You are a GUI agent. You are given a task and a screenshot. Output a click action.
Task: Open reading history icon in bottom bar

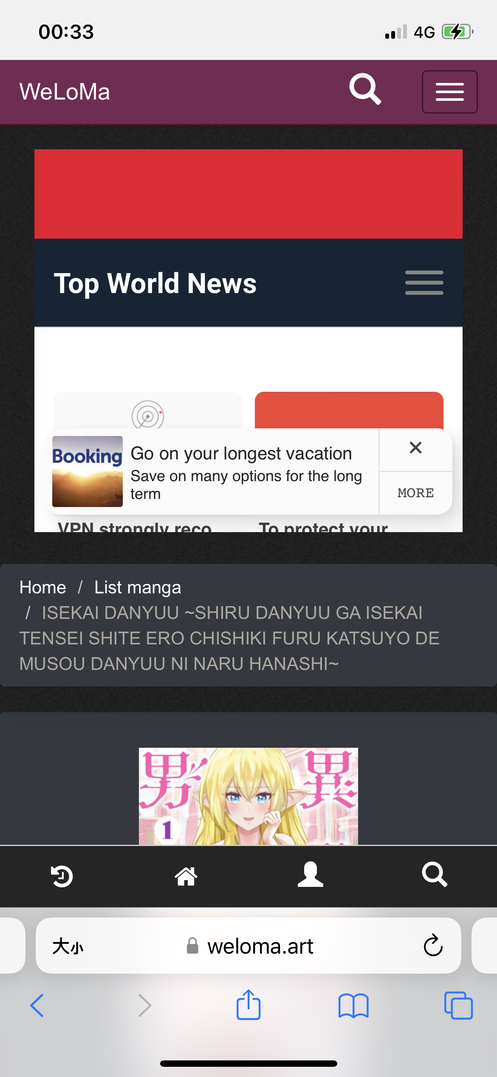tap(62, 876)
